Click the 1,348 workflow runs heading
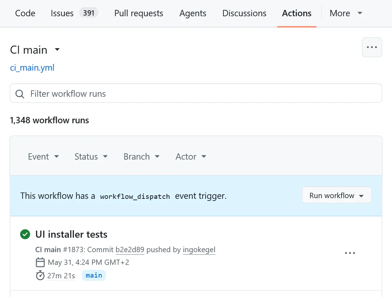392x297 pixels. click(x=49, y=120)
